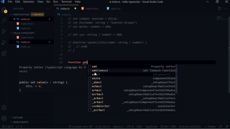Open the Search view in activity bar
The width and height of the screenshot is (230, 129).
(x=4, y=20)
